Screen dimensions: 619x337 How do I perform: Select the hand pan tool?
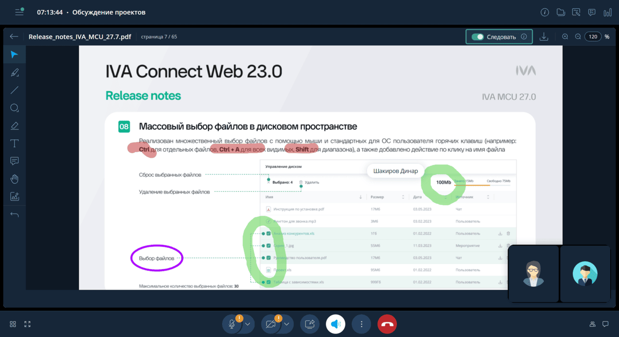click(x=15, y=179)
